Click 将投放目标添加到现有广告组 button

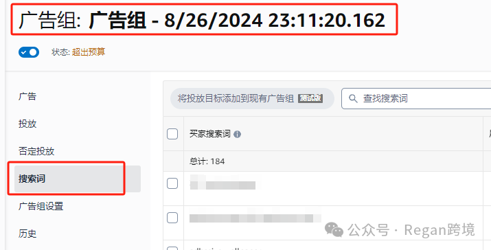[252, 99]
